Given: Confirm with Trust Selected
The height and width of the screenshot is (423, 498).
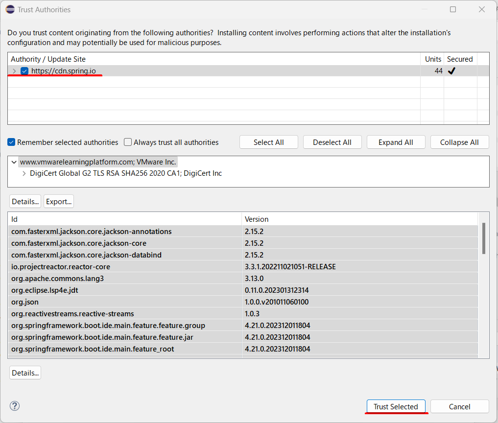Looking at the screenshot, I should click(x=396, y=406).
